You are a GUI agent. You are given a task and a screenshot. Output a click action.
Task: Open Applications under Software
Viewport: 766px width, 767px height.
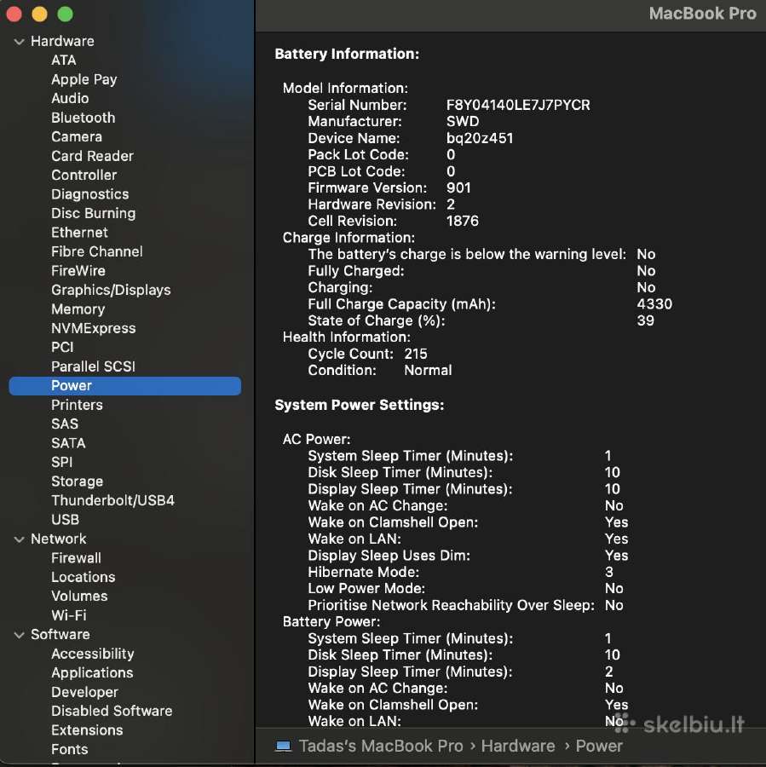click(92, 673)
